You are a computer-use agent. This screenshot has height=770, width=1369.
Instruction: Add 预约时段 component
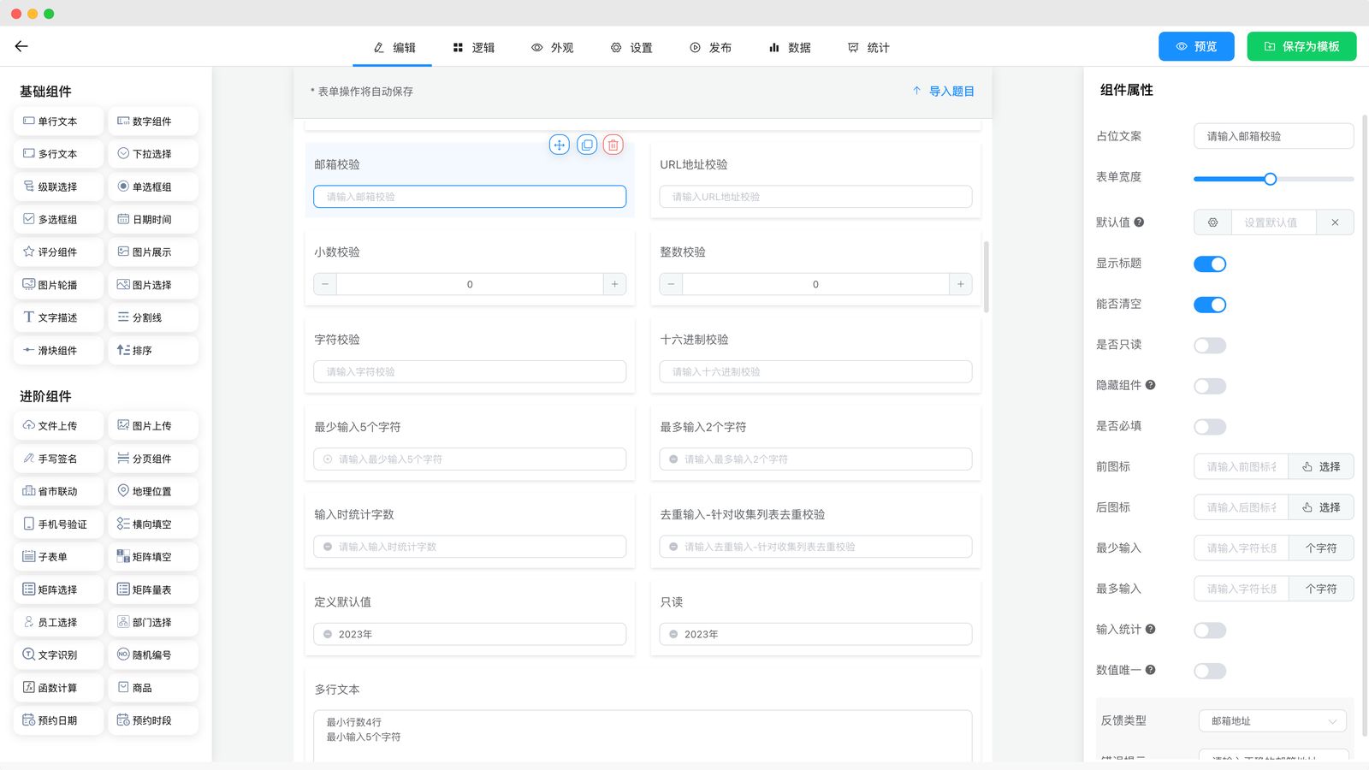[x=153, y=720]
